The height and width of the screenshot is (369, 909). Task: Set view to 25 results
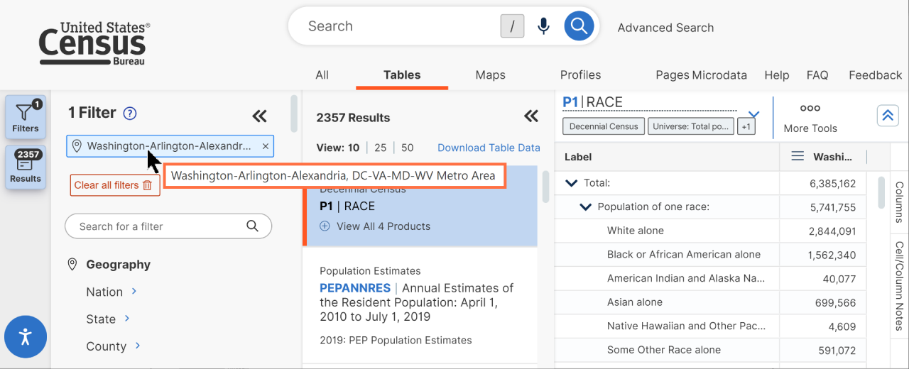click(x=381, y=148)
